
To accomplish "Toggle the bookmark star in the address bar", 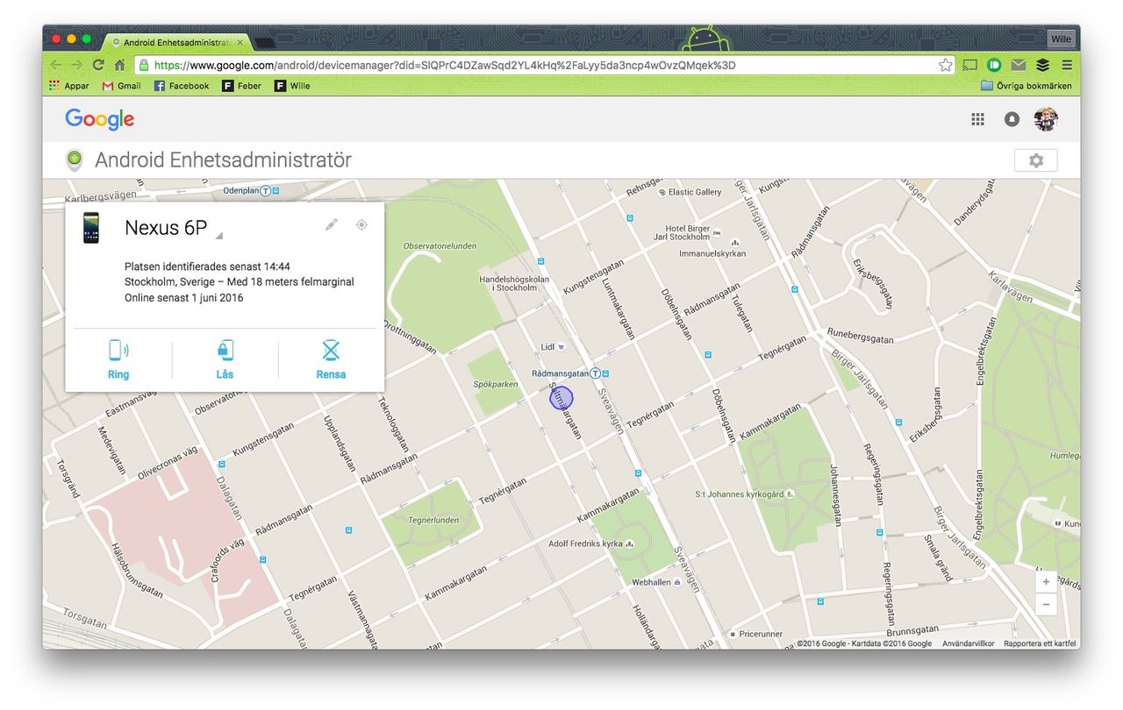I will [x=945, y=64].
